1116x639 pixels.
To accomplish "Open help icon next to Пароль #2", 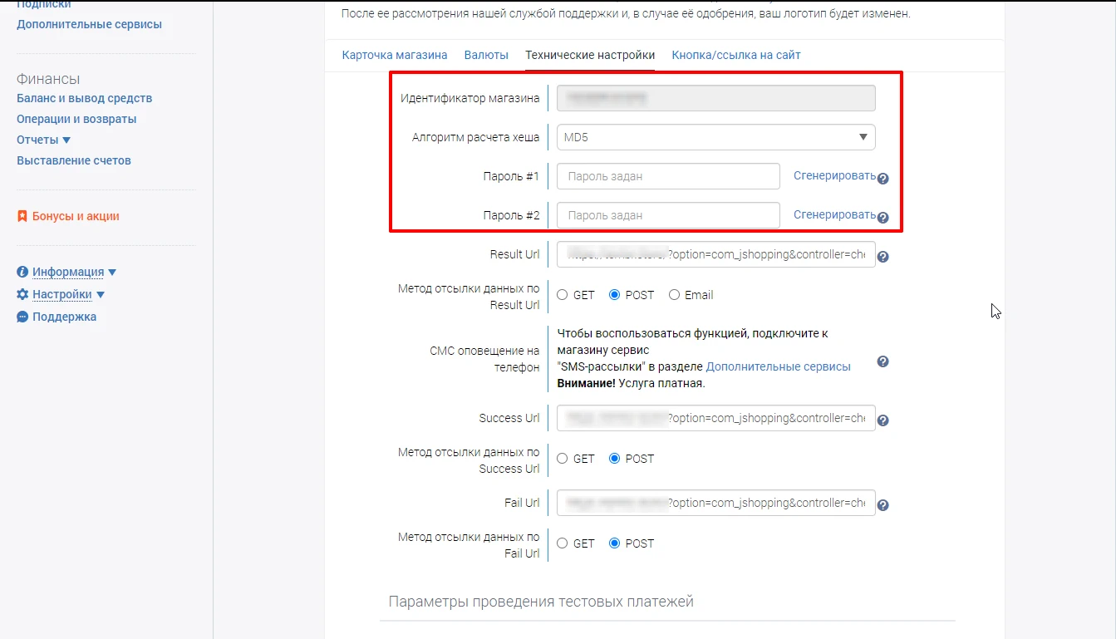I will click(x=883, y=218).
